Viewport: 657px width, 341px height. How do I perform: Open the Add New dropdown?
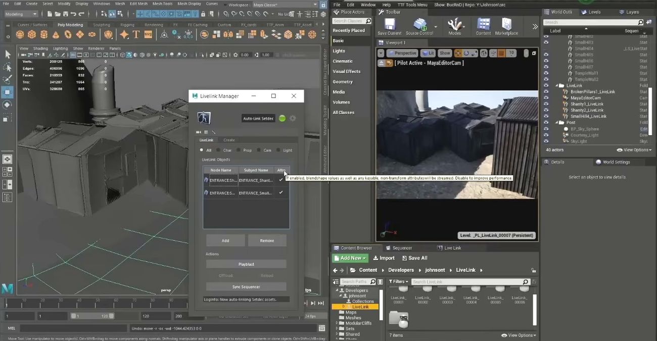350,258
